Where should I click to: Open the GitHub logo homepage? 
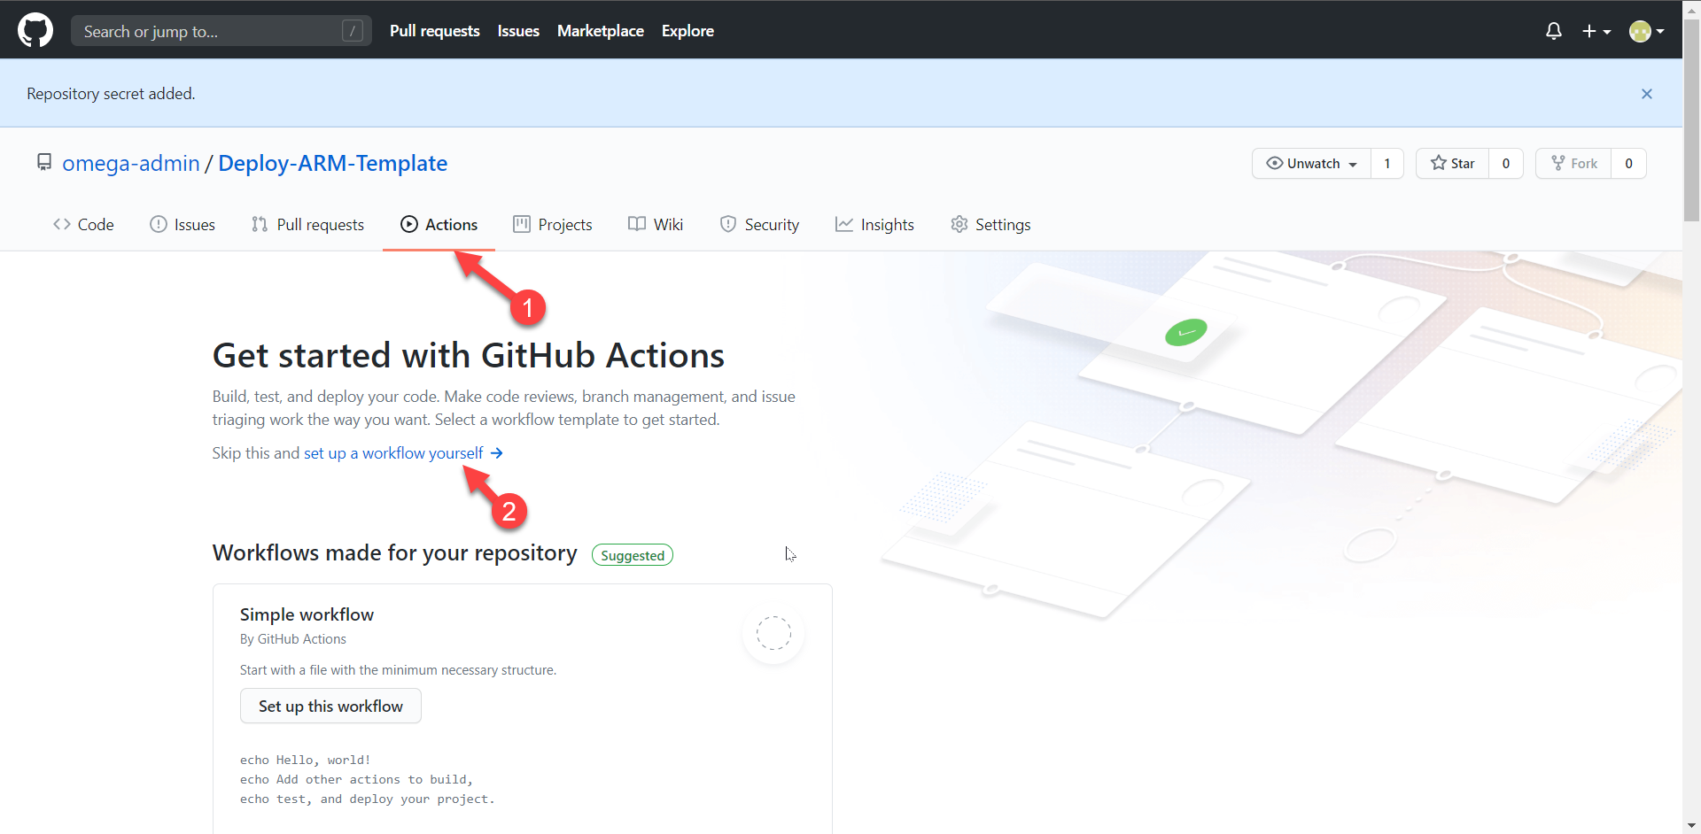click(x=35, y=30)
